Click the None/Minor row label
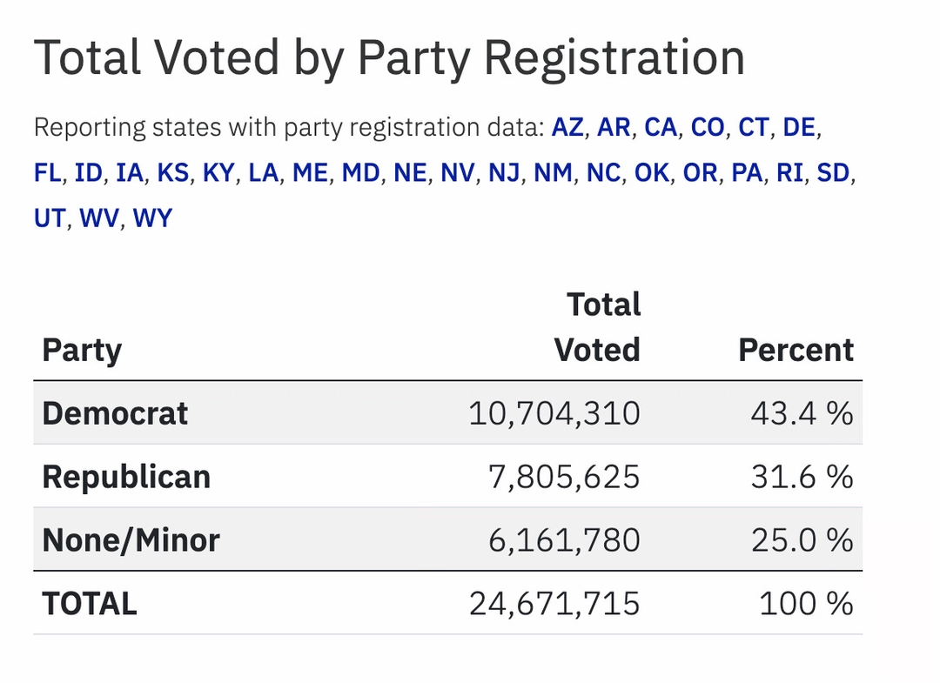This screenshot has height=683, width=940. 131,540
